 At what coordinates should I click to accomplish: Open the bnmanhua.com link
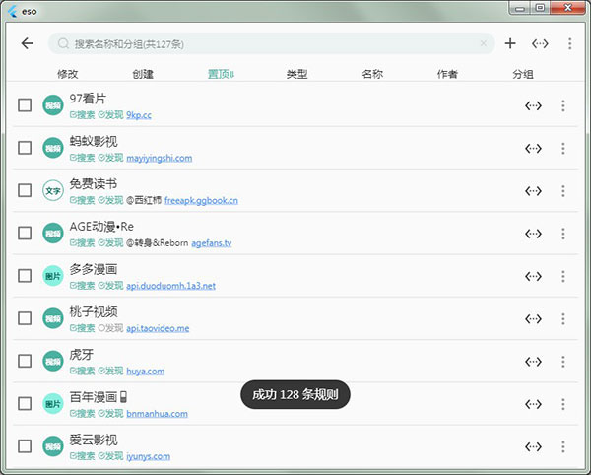pyautogui.click(x=157, y=414)
